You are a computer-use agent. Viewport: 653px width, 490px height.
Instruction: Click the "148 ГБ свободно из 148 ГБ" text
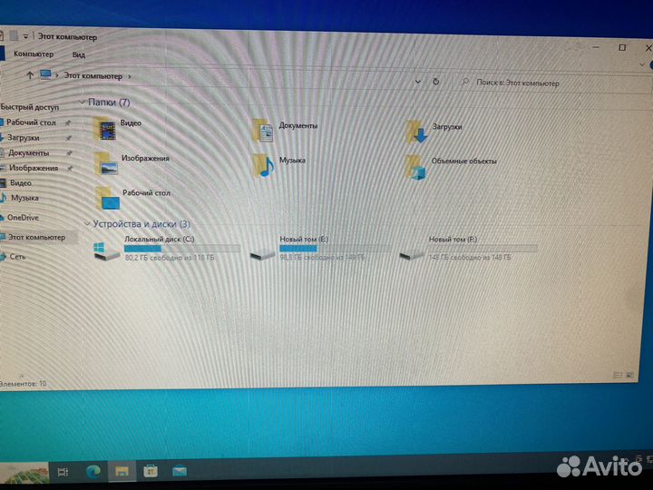470,258
